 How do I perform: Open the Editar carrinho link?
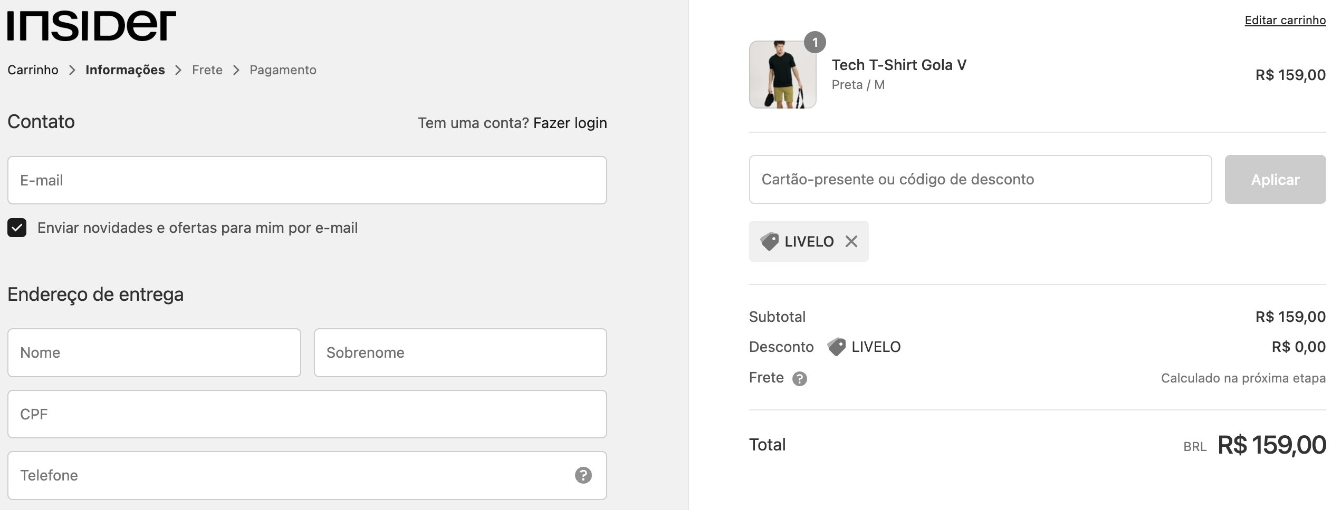click(1285, 20)
